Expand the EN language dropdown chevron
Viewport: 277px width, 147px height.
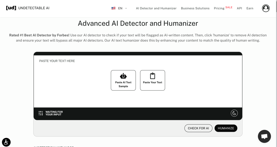click(x=126, y=8)
